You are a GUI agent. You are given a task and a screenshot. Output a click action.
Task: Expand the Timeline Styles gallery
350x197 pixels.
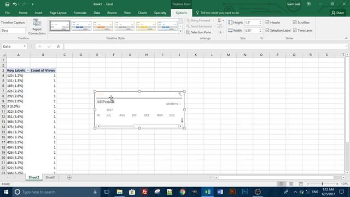coord(180,32)
